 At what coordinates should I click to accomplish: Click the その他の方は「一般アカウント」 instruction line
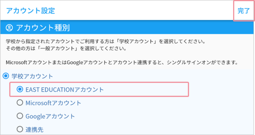66,48
